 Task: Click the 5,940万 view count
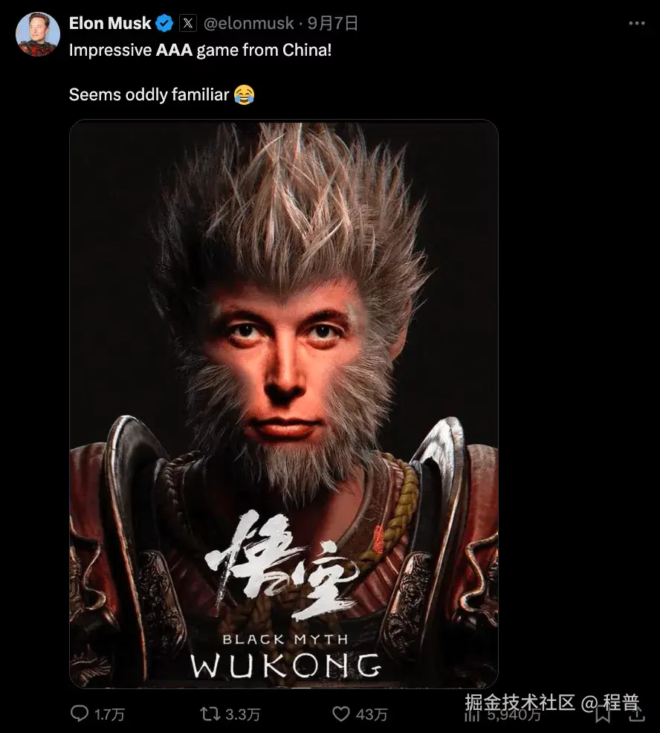pos(514,714)
